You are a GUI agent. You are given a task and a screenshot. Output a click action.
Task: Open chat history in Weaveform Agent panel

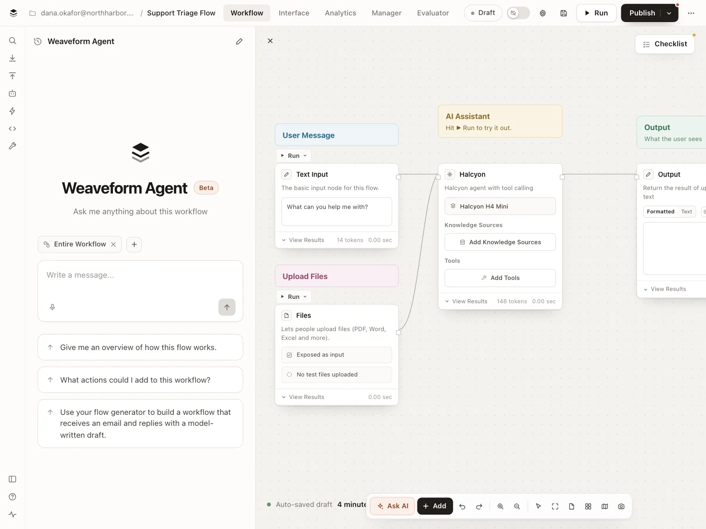[38, 41]
